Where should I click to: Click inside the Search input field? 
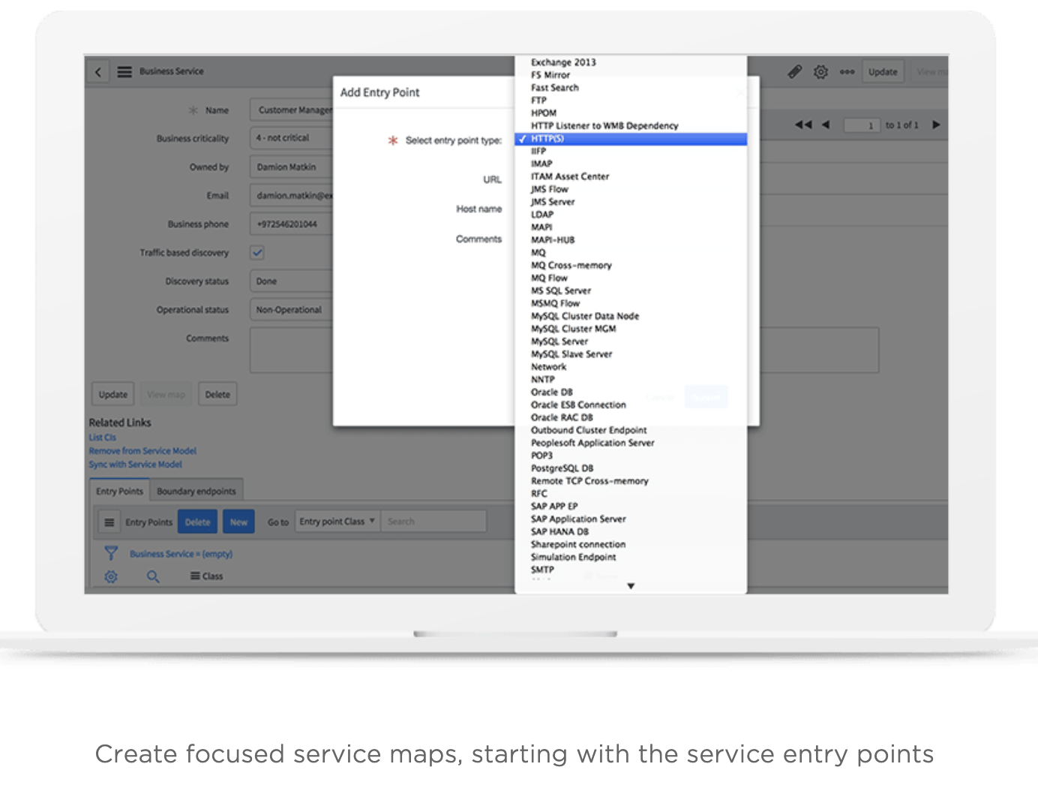pyautogui.click(x=433, y=521)
